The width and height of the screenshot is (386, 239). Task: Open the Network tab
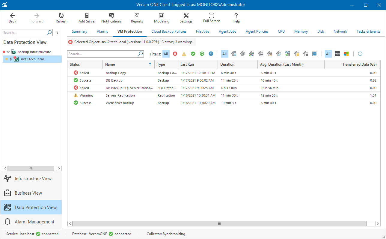tap(340, 31)
